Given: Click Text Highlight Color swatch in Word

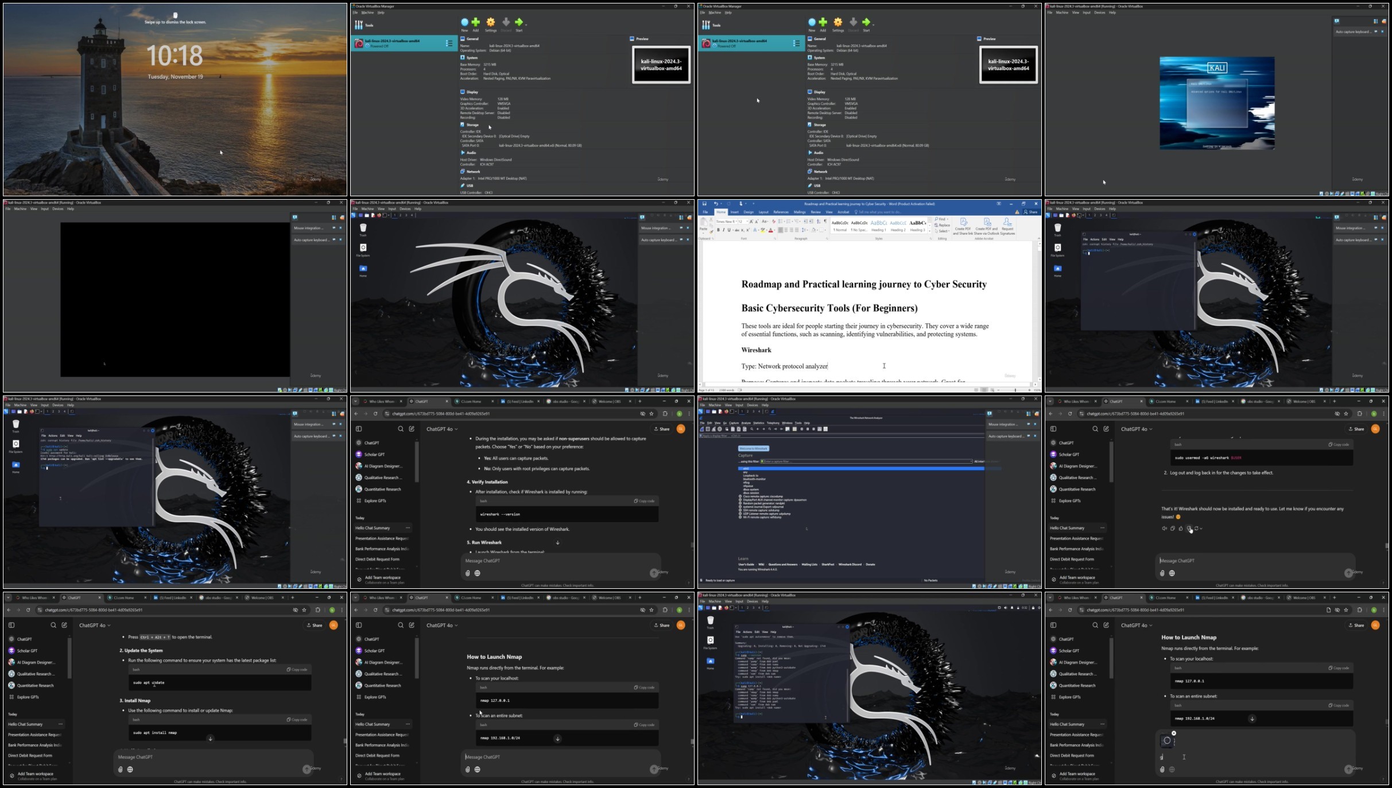Looking at the screenshot, I should (762, 230).
